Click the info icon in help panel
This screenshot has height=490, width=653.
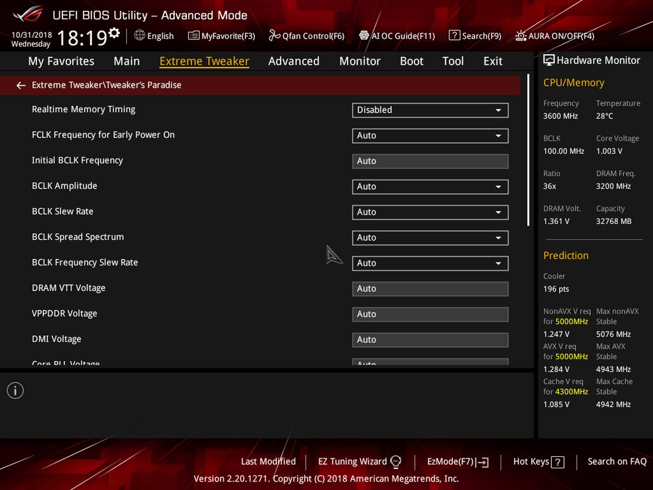click(x=15, y=390)
